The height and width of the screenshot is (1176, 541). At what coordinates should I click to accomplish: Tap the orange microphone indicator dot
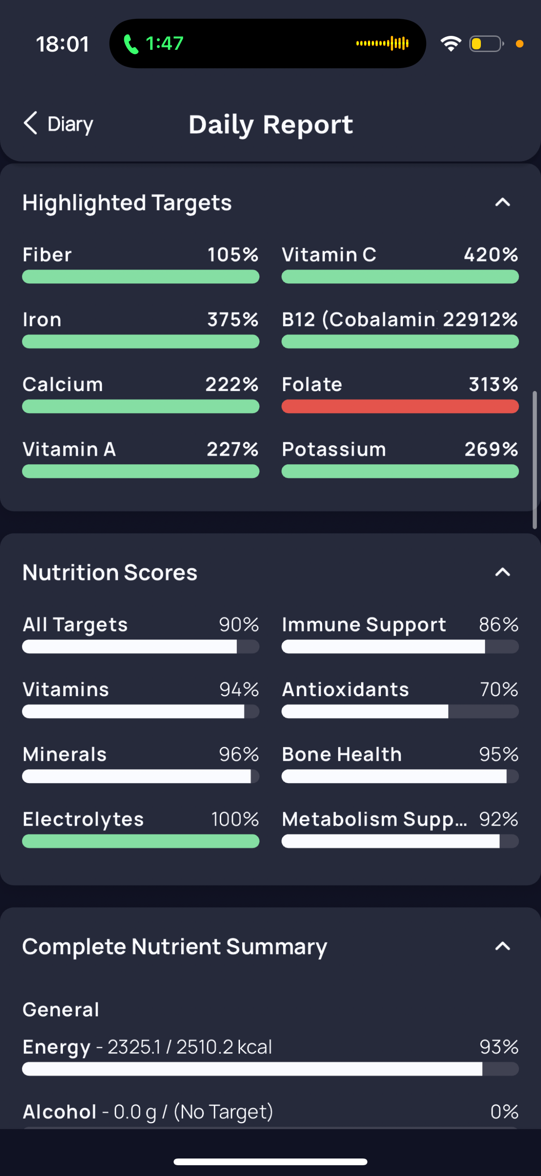(519, 44)
